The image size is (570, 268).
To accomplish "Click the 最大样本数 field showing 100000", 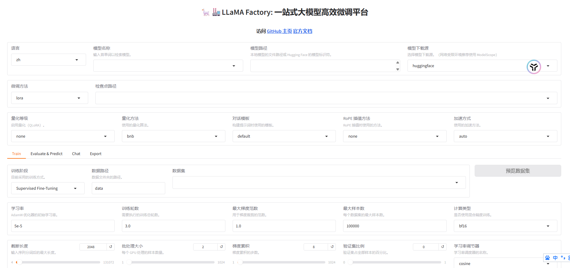I will click(x=395, y=226).
